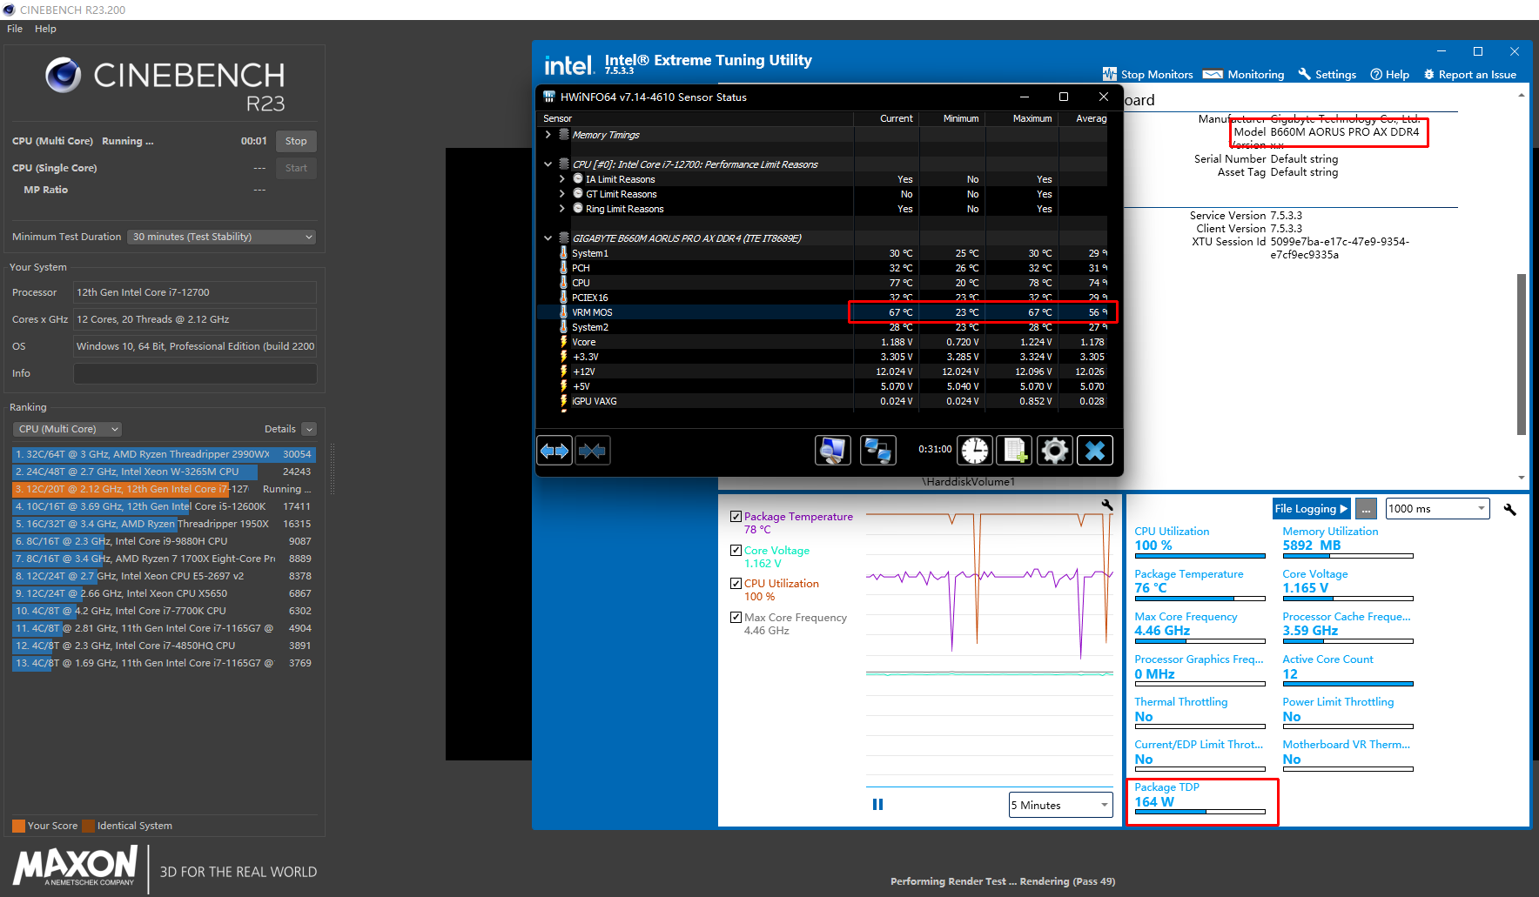The width and height of the screenshot is (1539, 897).
Task: Click the File Logging button
Action: click(x=1310, y=509)
